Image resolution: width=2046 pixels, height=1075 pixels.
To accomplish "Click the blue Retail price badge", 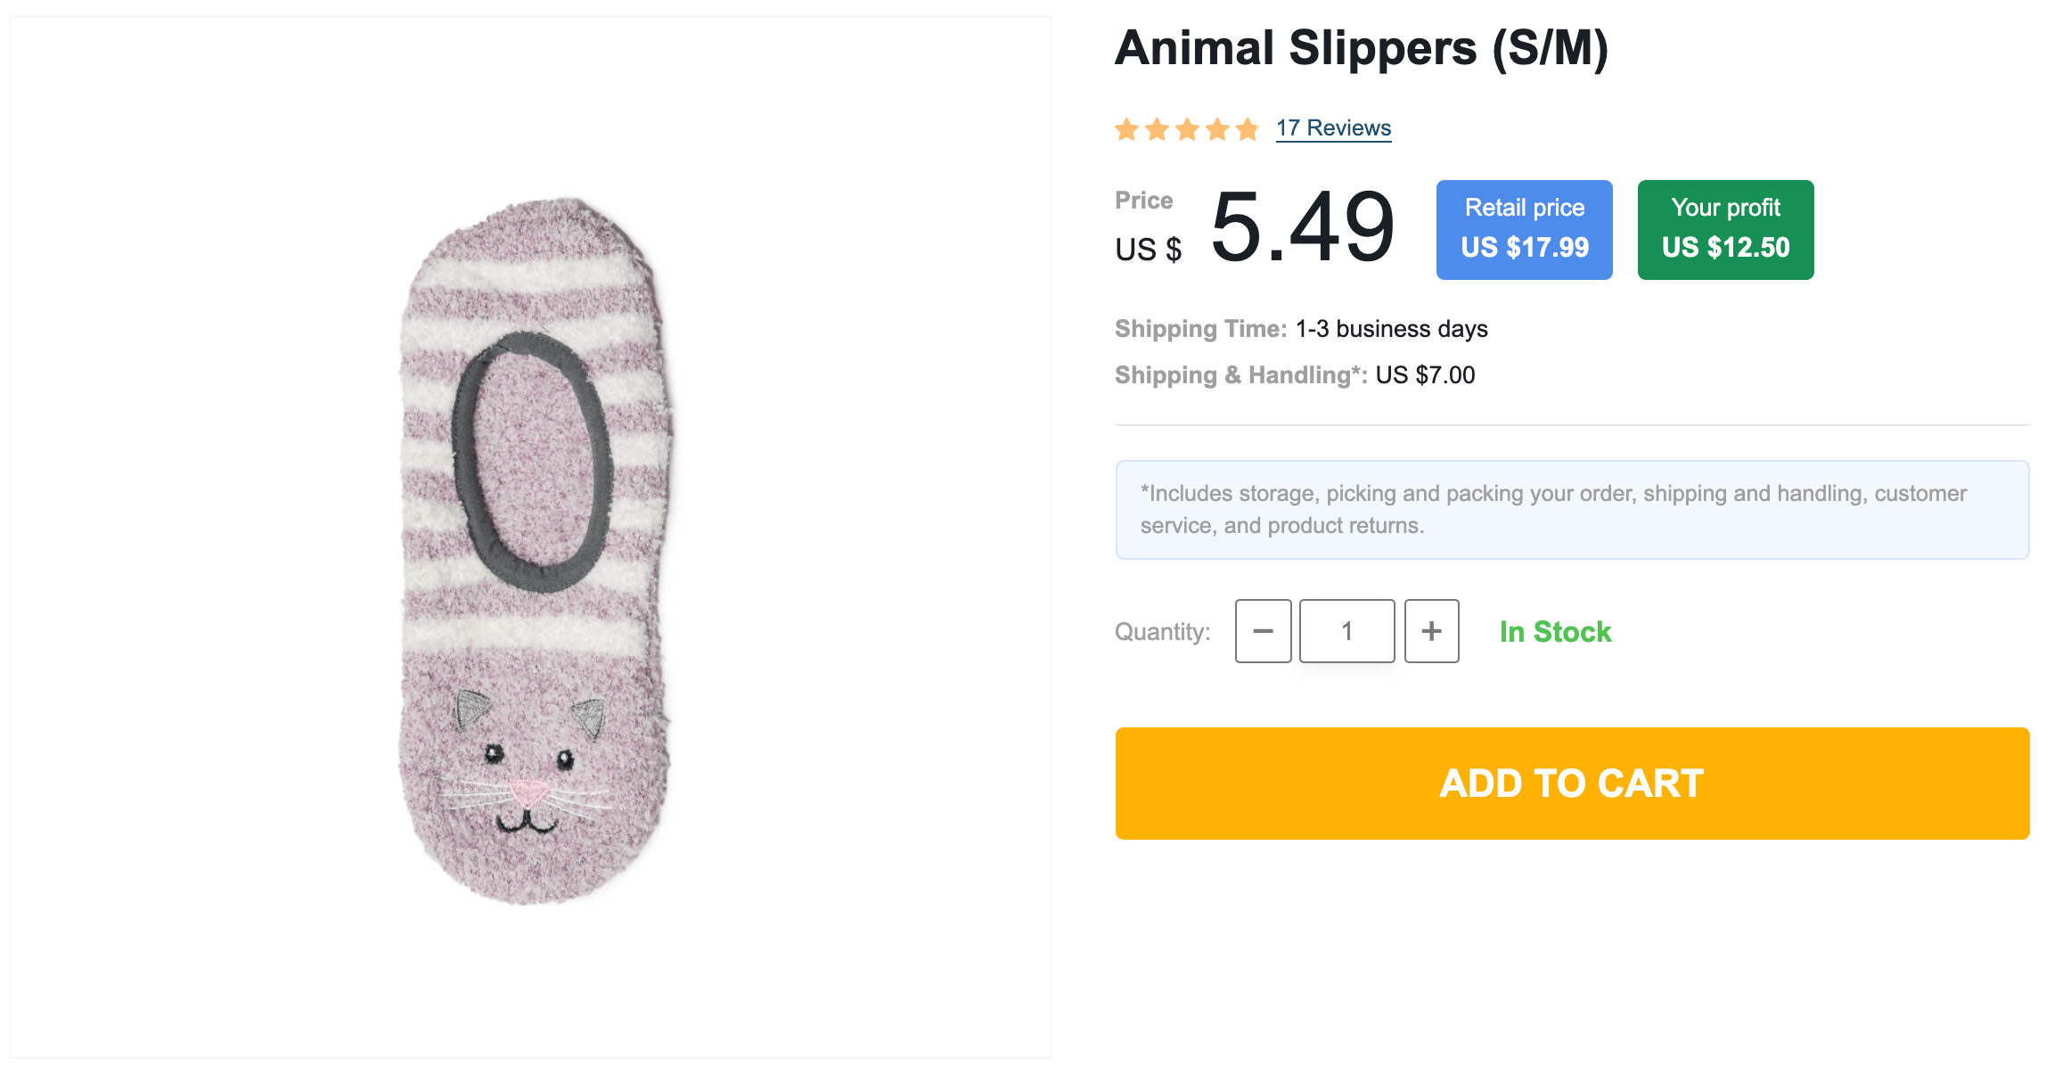I will pyautogui.click(x=1524, y=230).
